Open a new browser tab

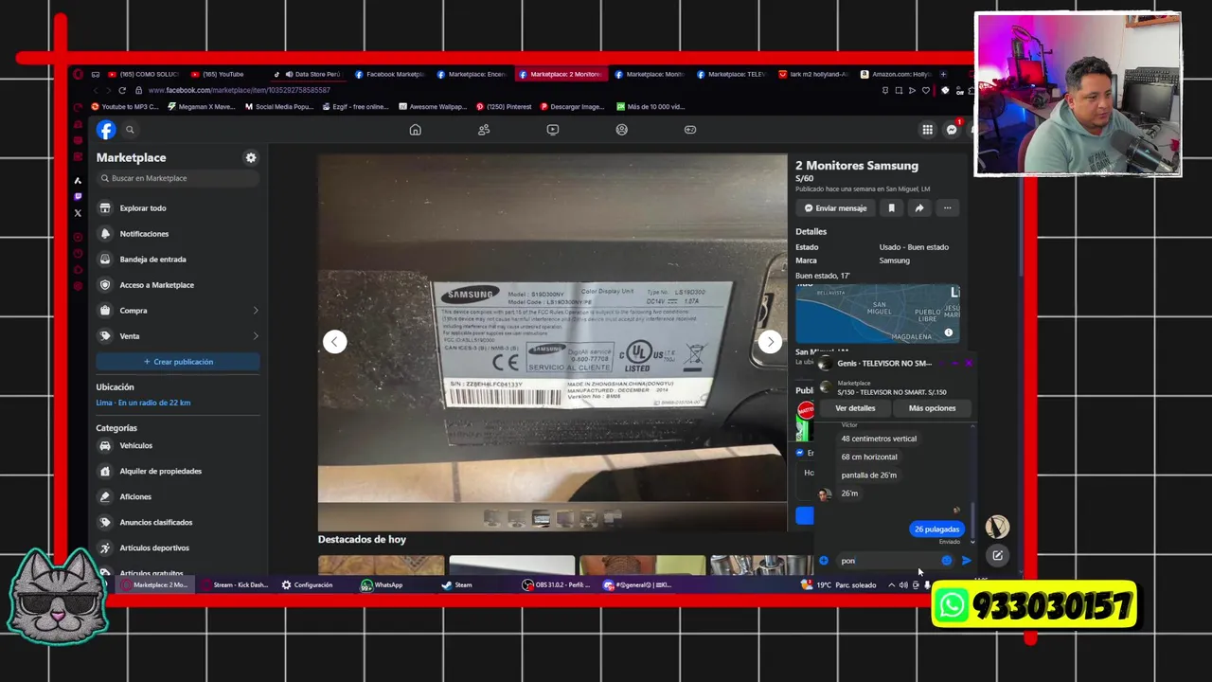click(x=943, y=74)
